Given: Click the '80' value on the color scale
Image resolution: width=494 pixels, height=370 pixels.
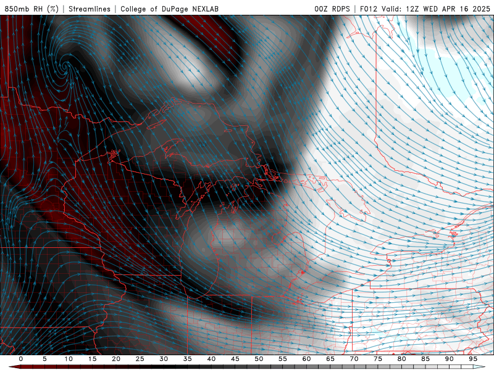Looking at the screenshot, I should pyautogui.click(x=401, y=359).
